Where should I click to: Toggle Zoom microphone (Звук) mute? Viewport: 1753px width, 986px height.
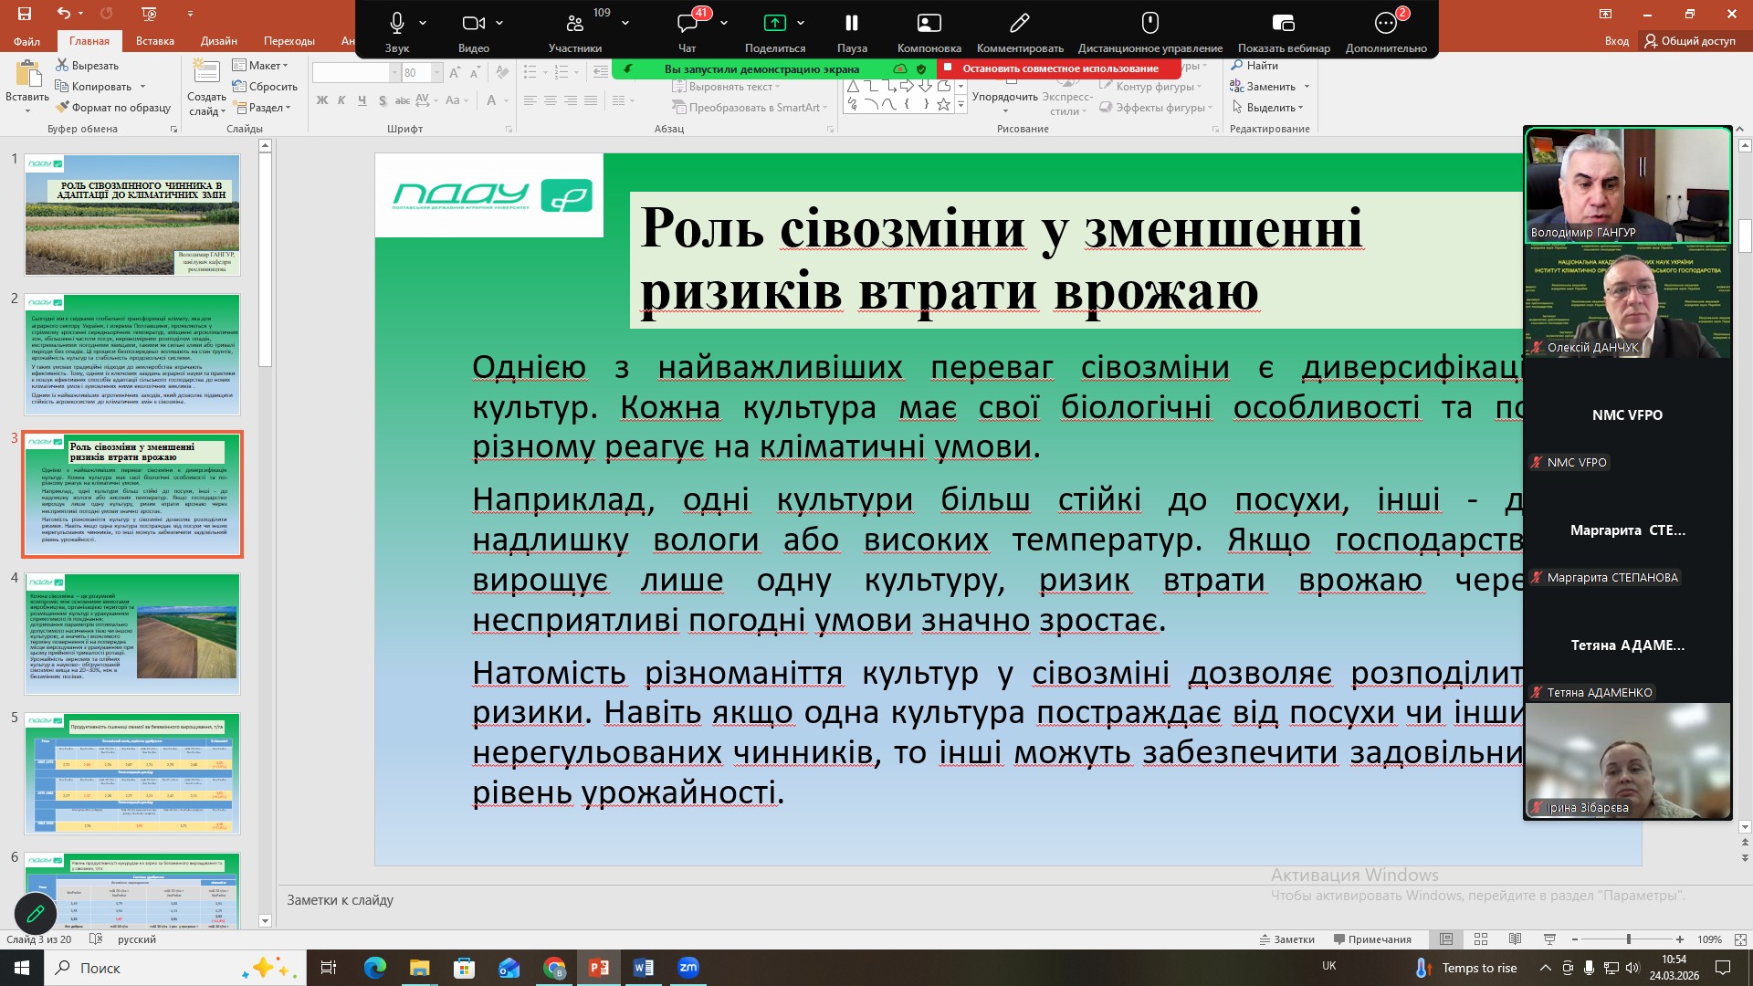[397, 24]
